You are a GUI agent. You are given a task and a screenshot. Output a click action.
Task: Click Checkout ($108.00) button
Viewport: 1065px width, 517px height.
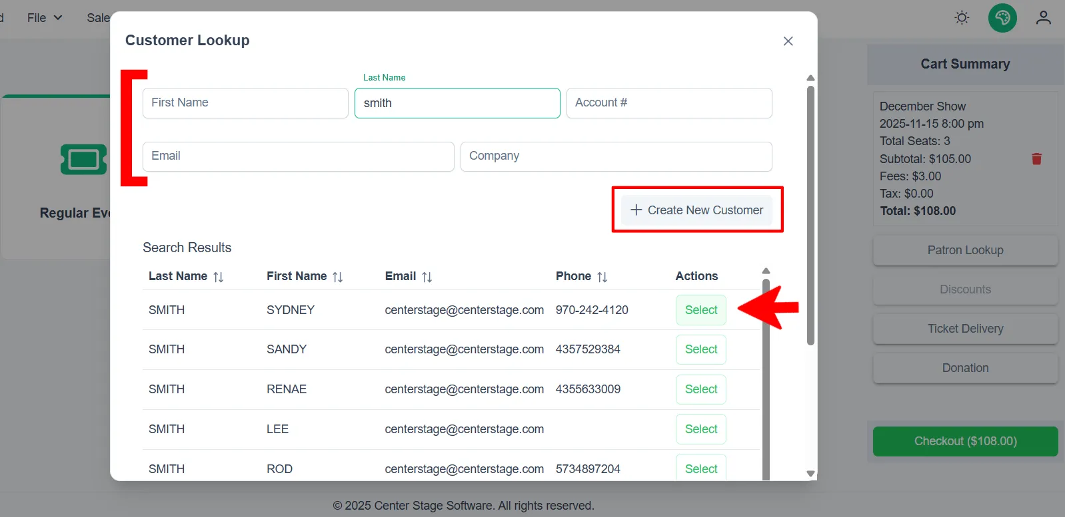tap(965, 441)
